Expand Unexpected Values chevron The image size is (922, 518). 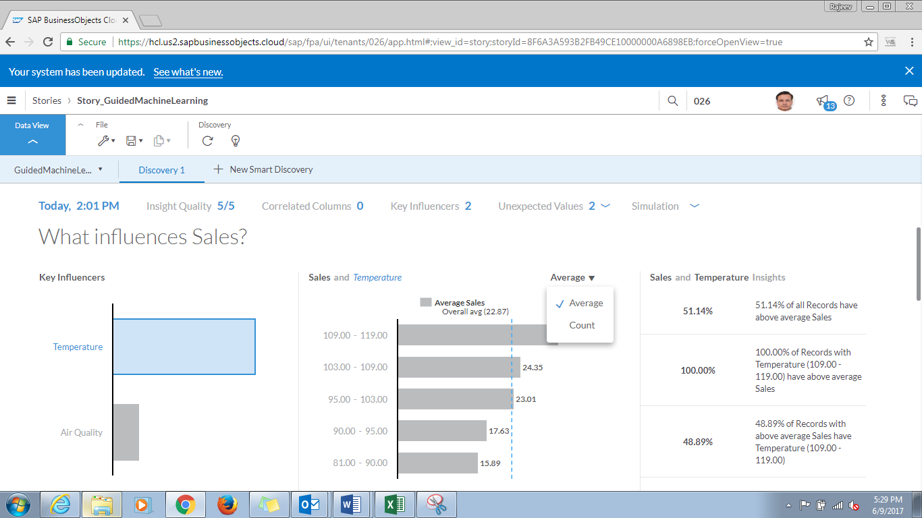click(x=605, y=206)
